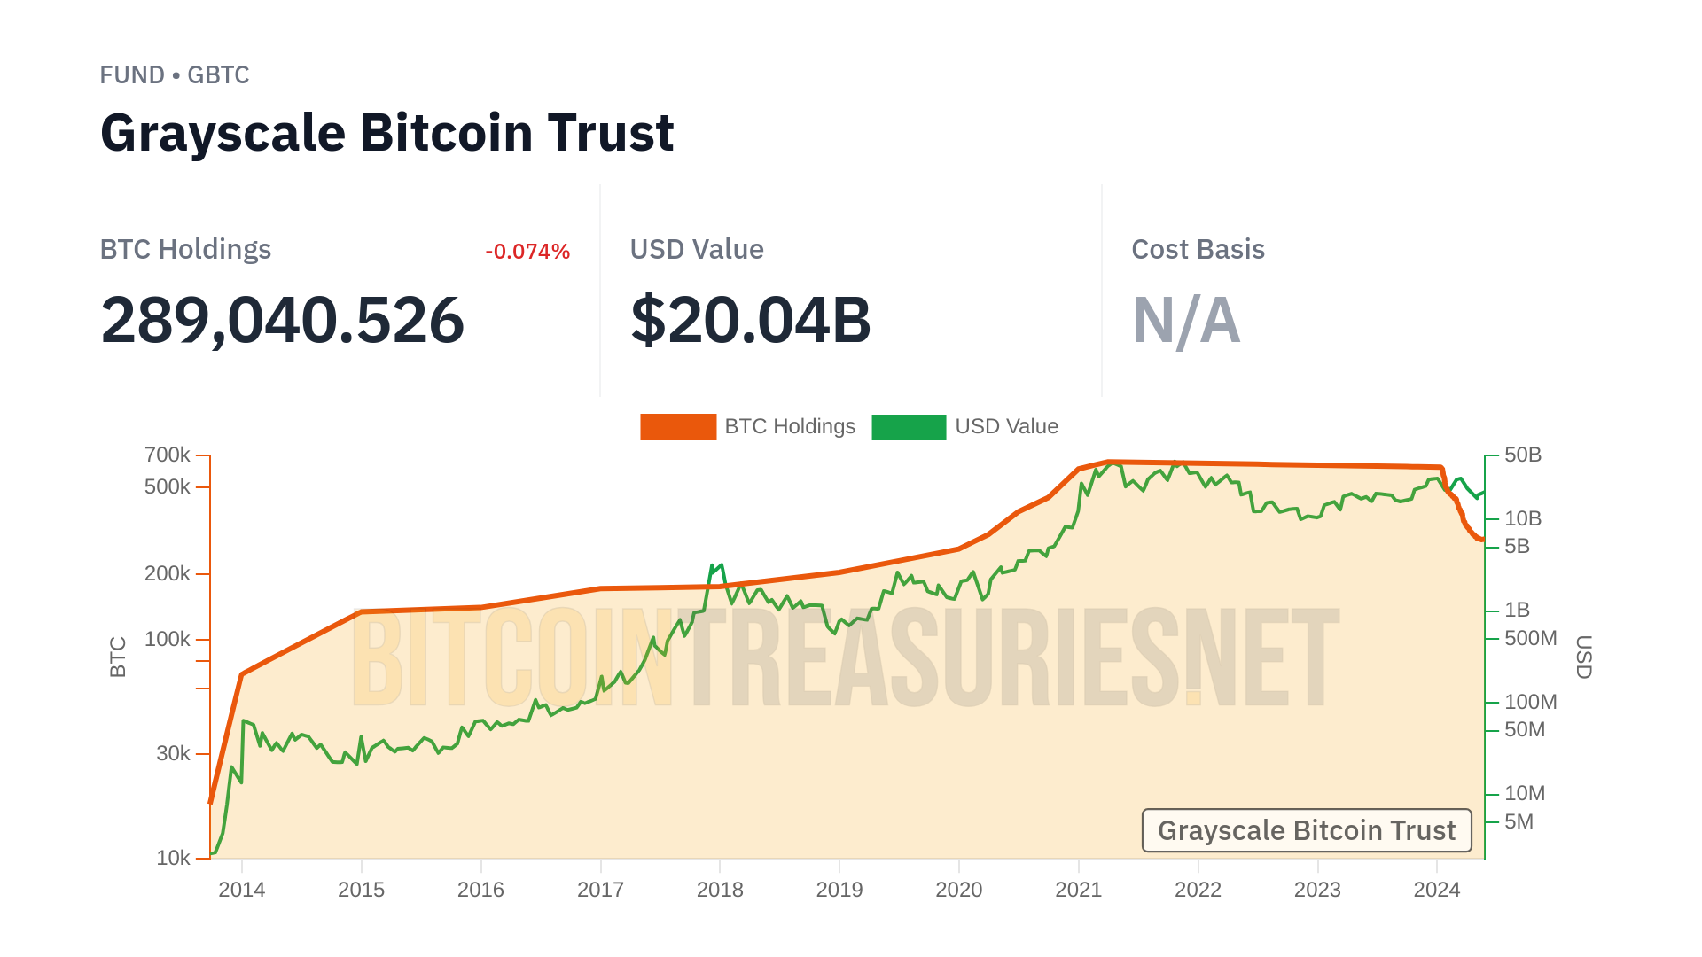Viewport: 1702px width, 957px height.
Task: Click the Grayscale Bitcoin Trust page heading
Action: [387, 133]
